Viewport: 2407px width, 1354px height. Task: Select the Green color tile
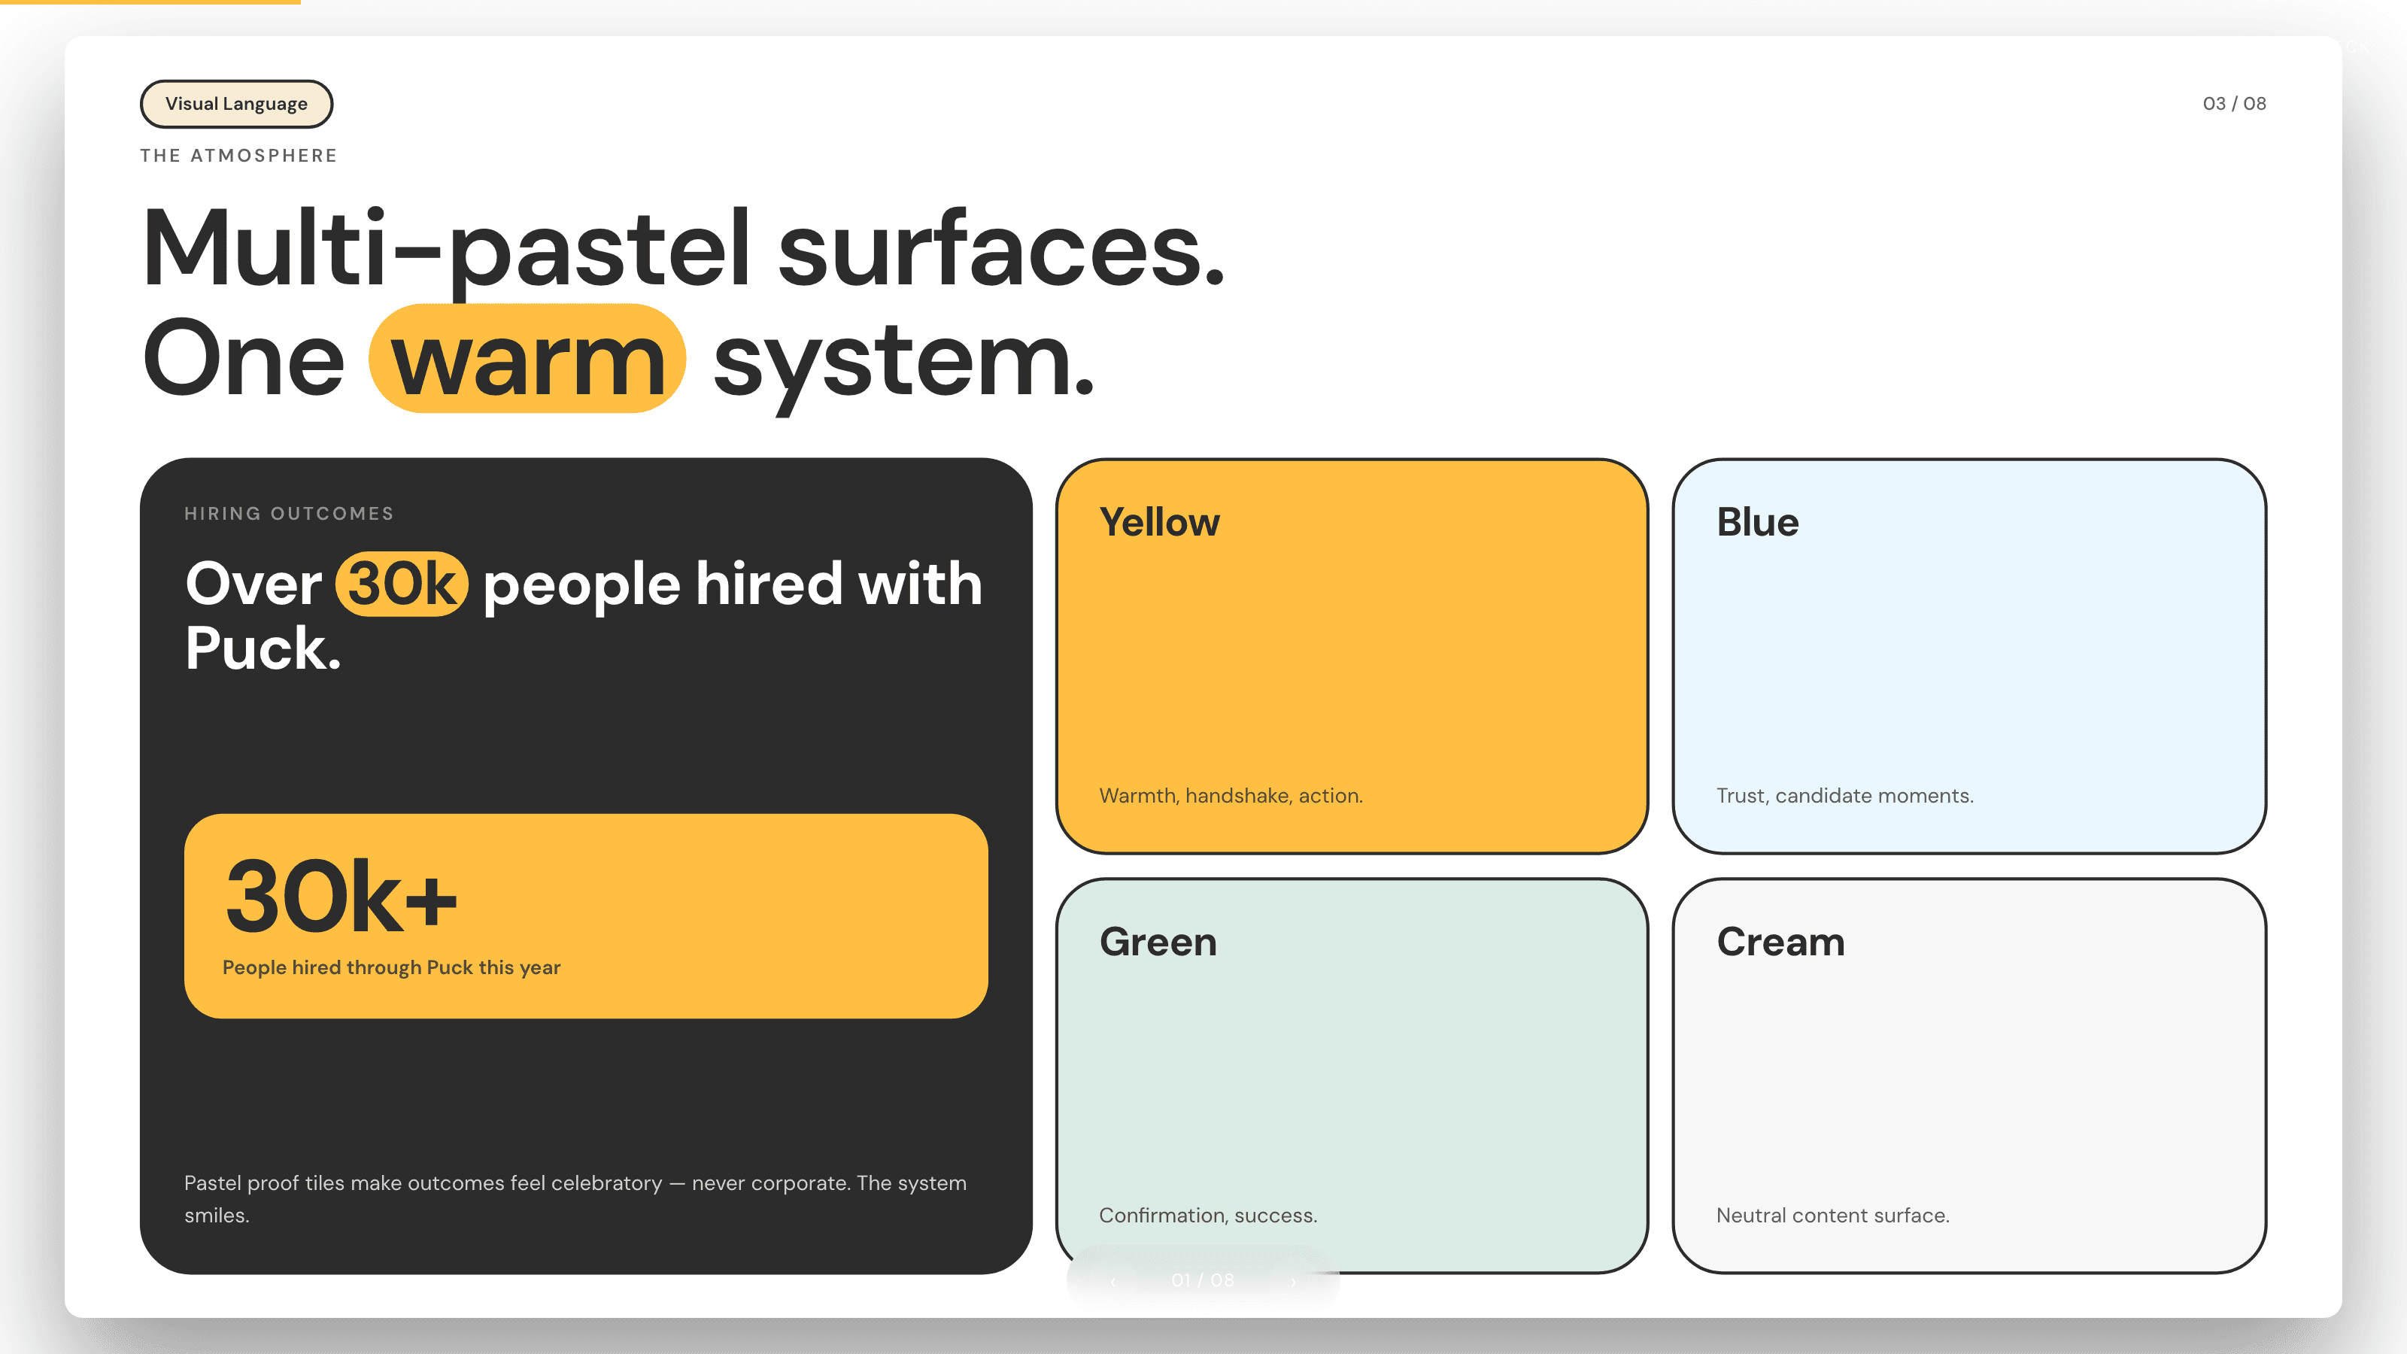coord(1351,1076)
